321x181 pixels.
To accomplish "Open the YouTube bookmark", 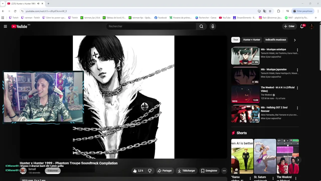I will point(225,18).
